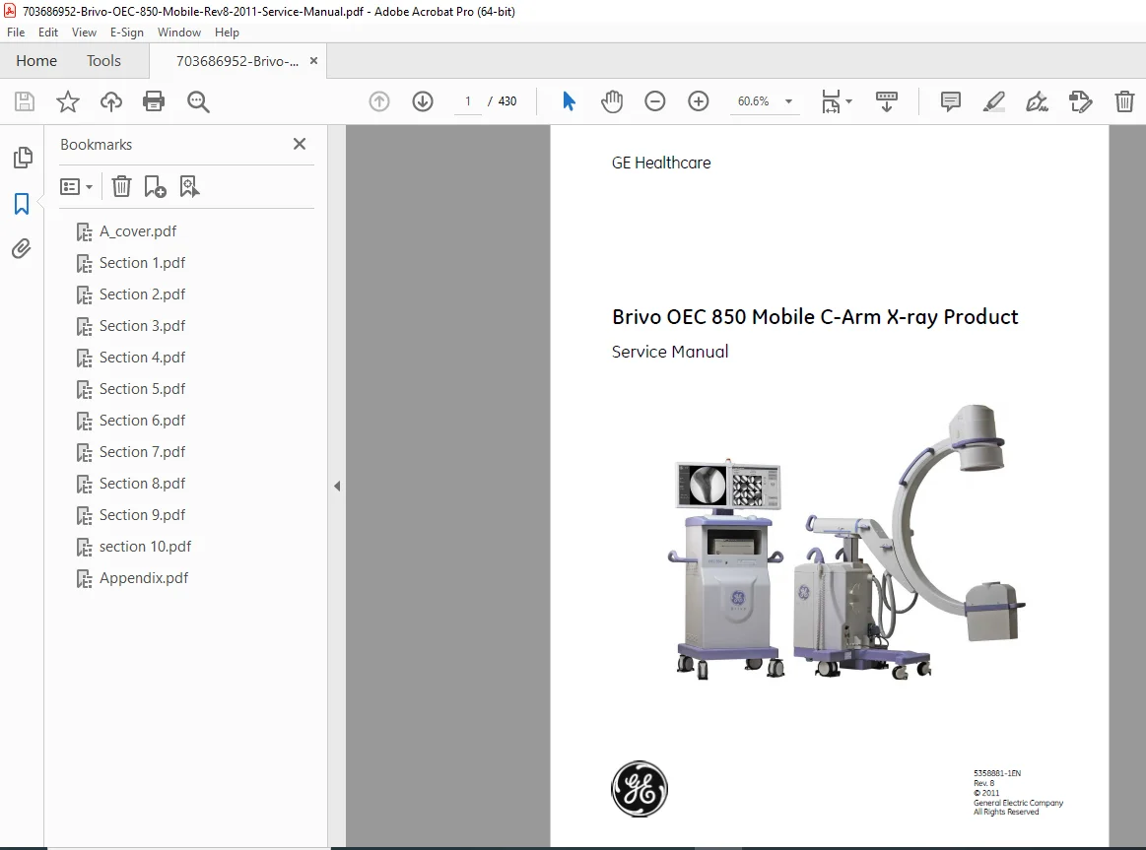The height and width of the screenshot is (850, 1146).
Task: Open the E-Sign menu
Action: tap(127, 33)
